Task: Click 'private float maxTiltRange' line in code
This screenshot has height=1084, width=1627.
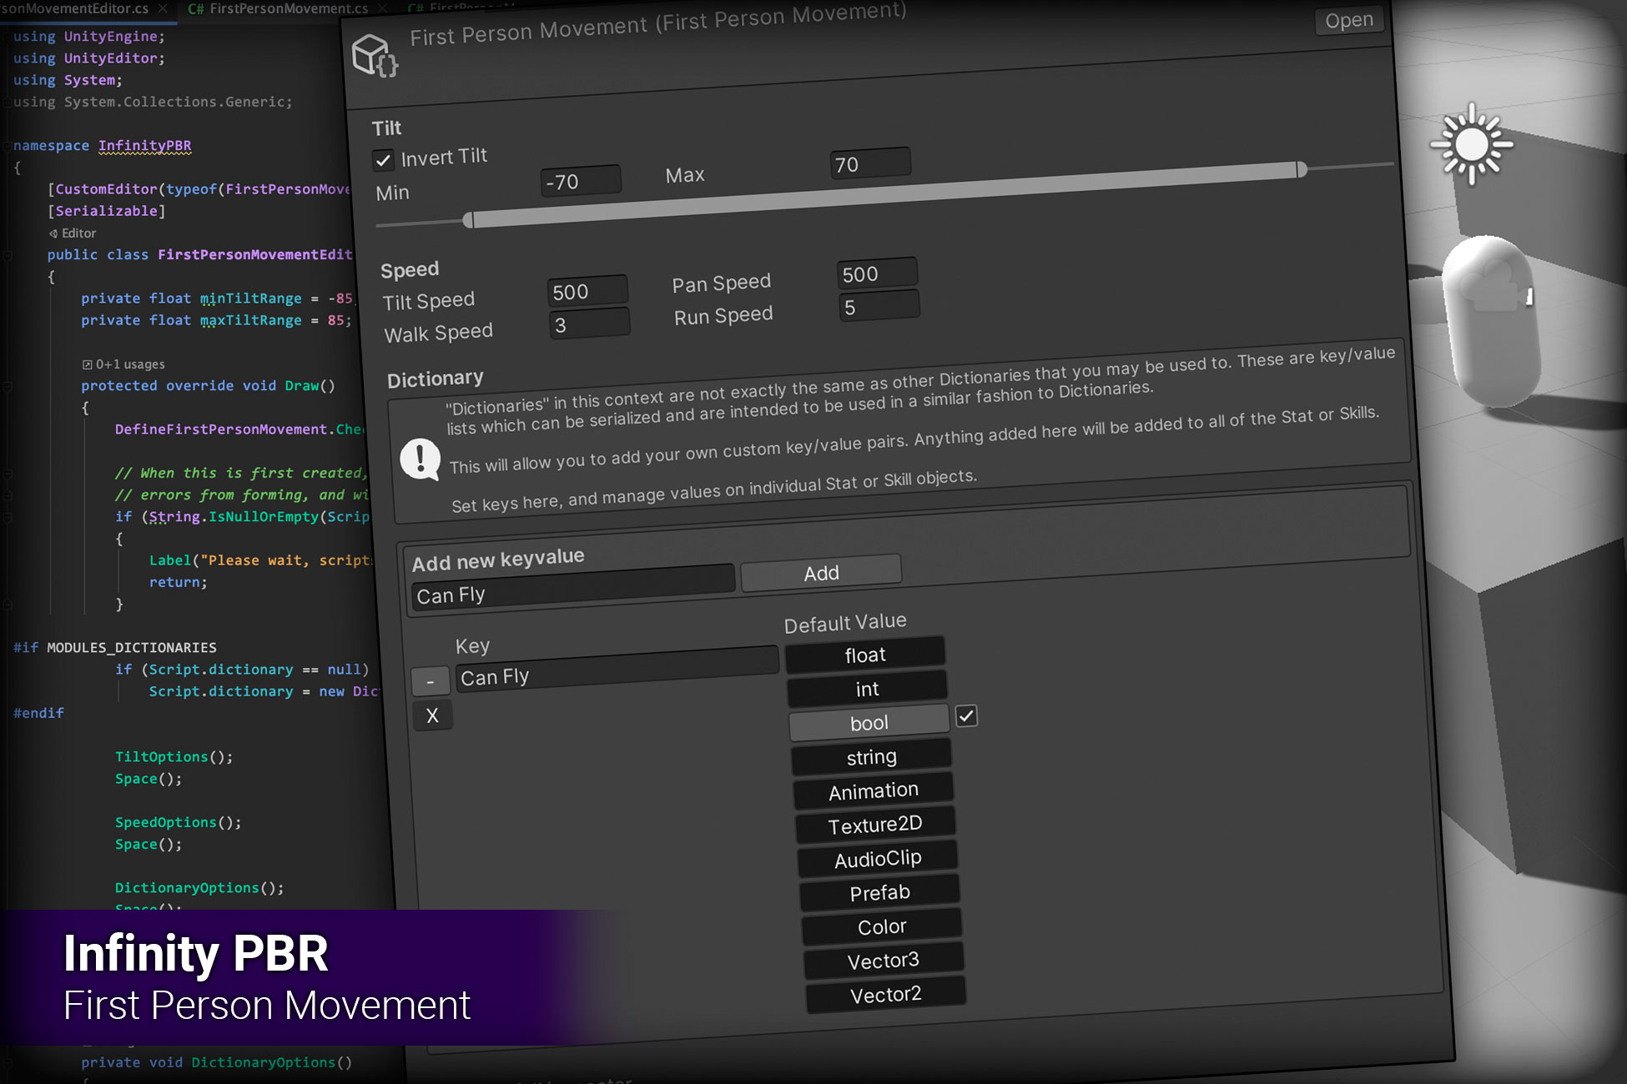Action: tap(217, 320)
